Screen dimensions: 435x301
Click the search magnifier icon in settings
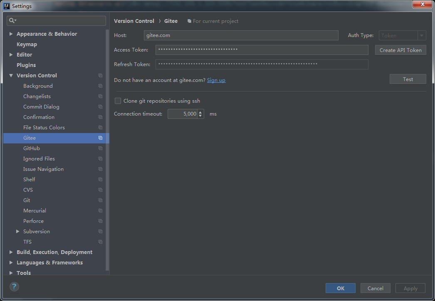click(12, 20)
